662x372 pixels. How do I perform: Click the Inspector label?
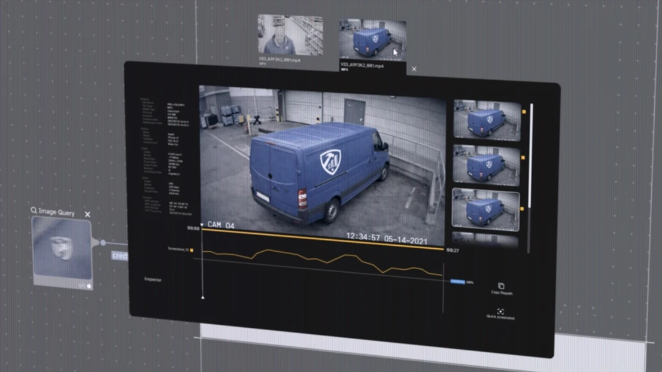[x=153, y=279]
